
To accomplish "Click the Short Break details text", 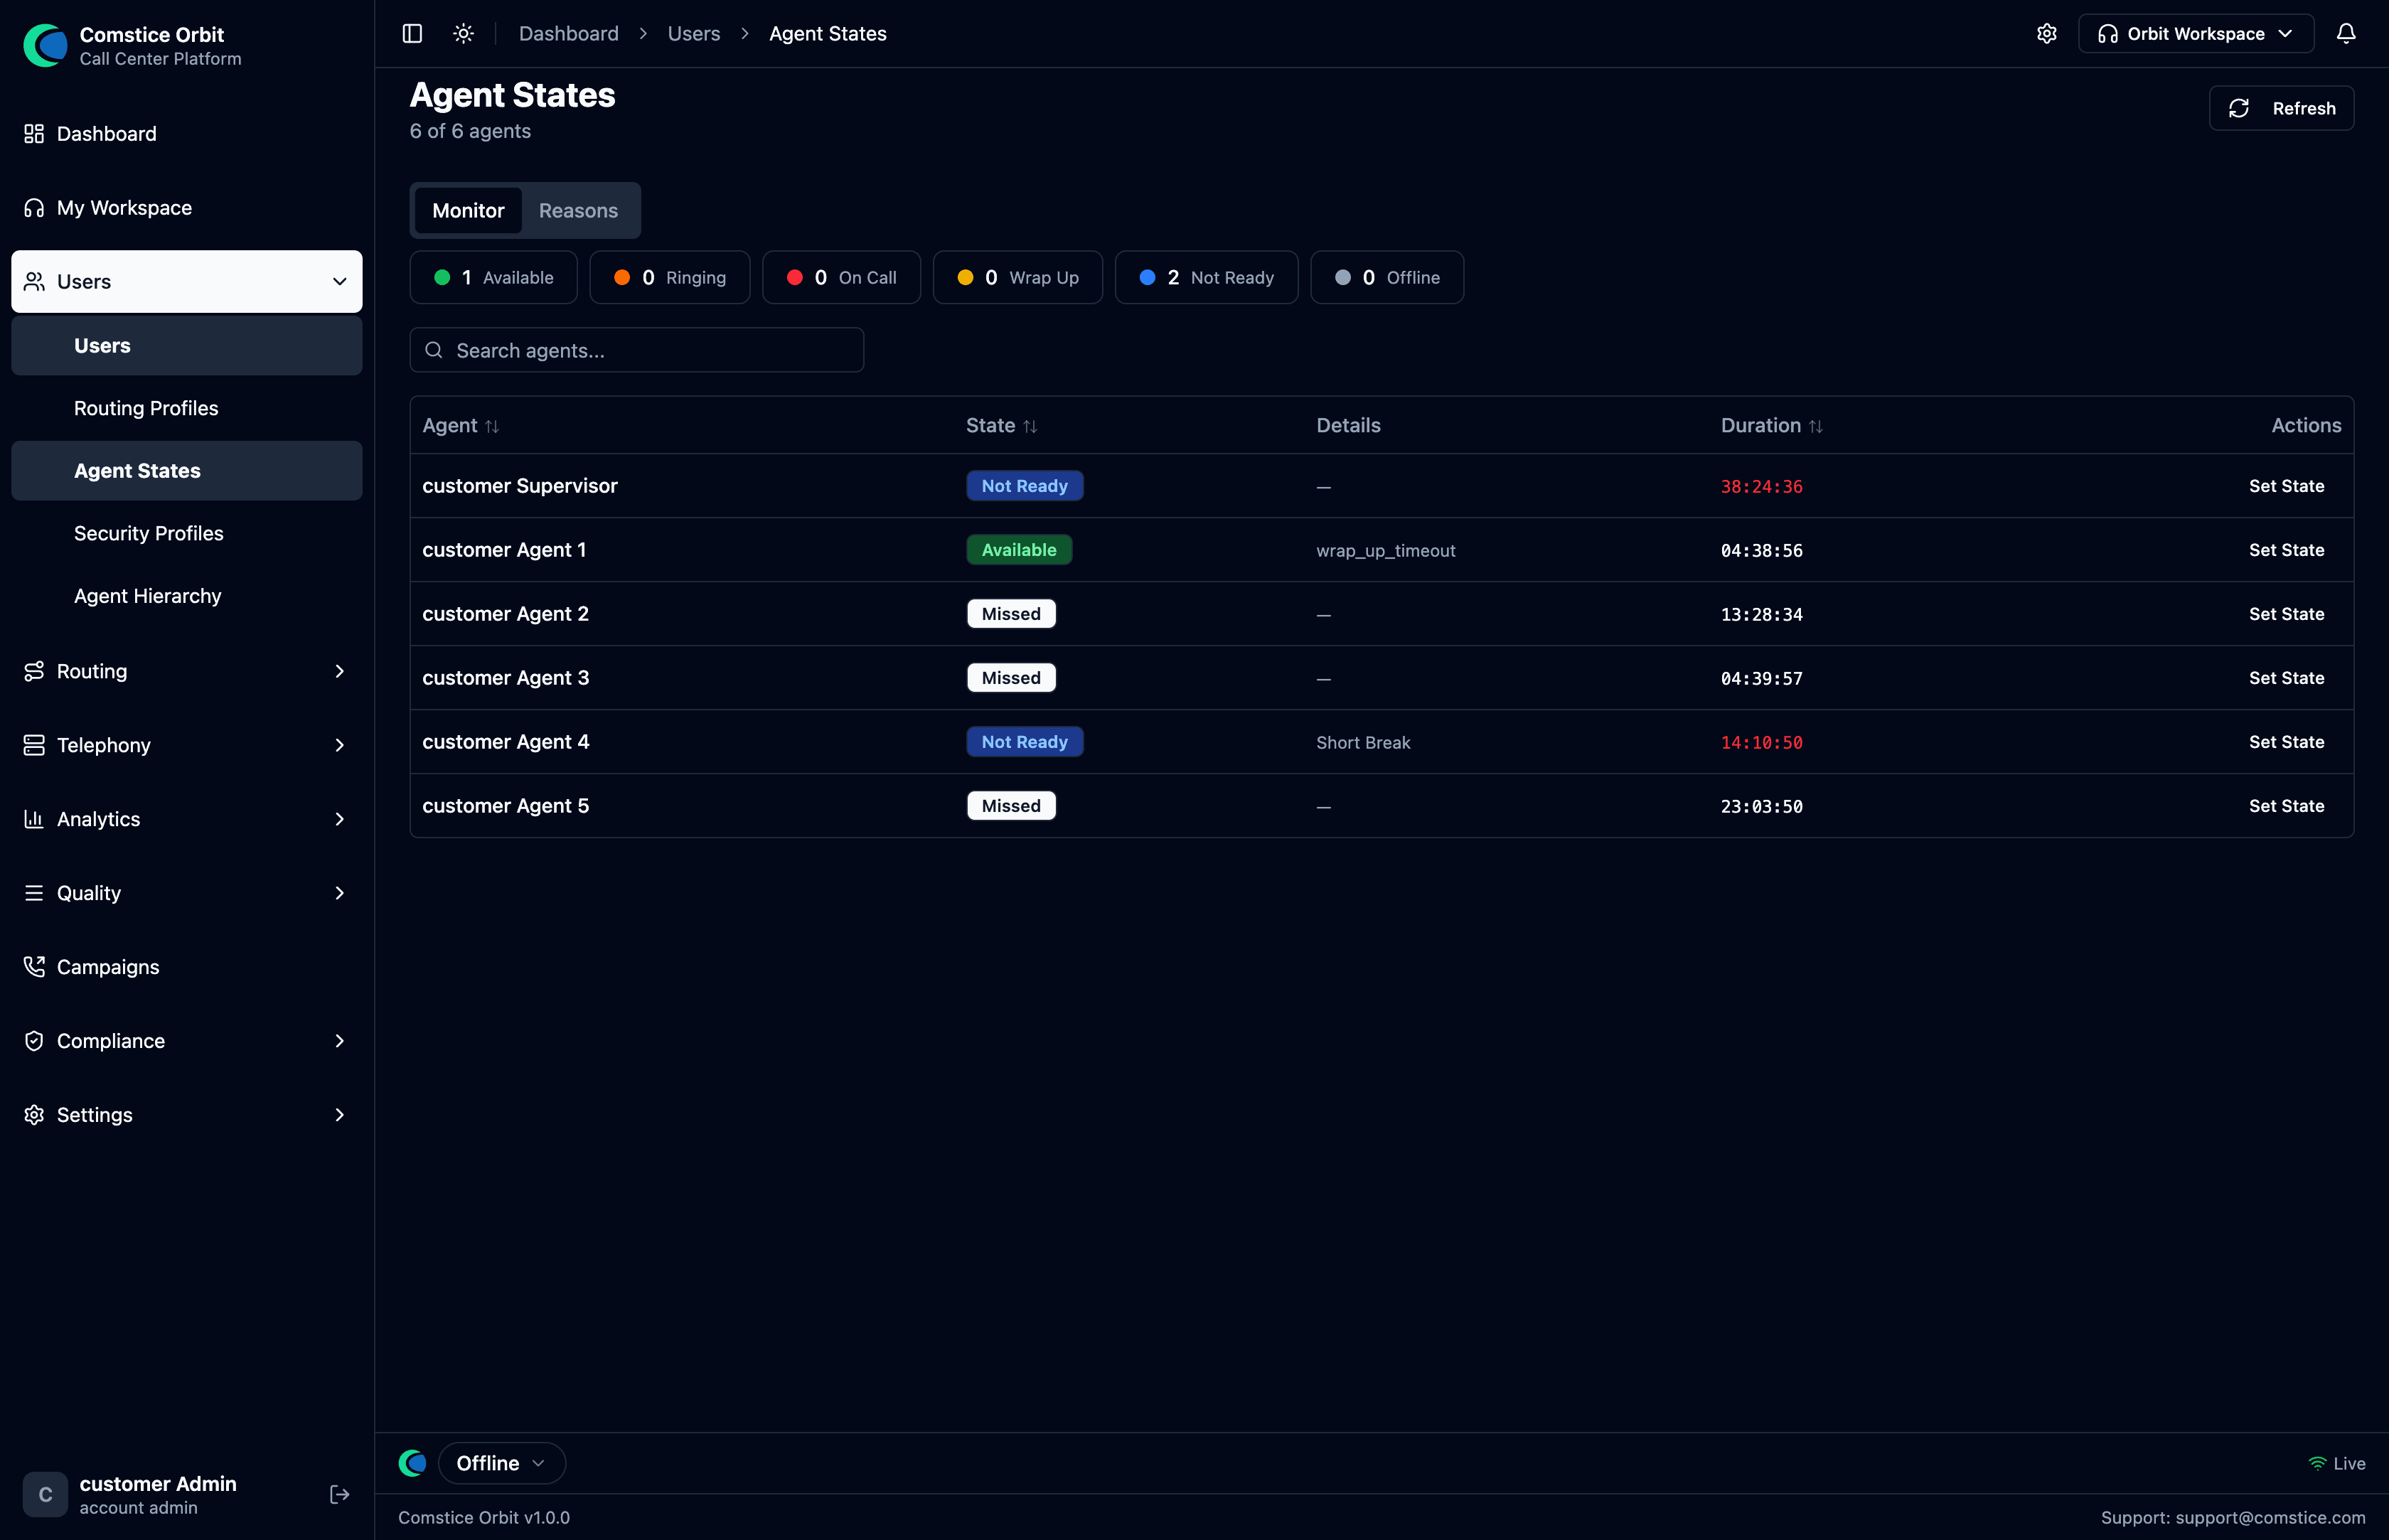I will coord(1363,742).
